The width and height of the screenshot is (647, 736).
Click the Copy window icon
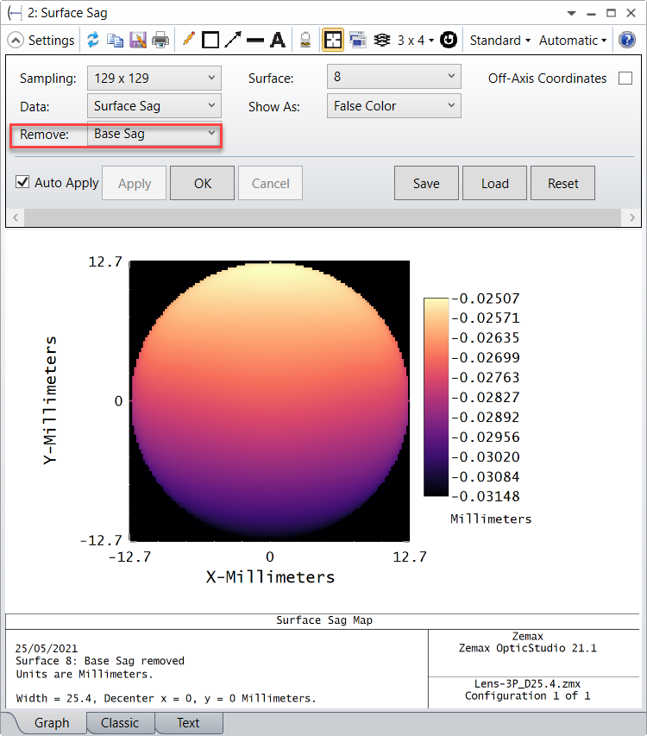[x=115, y=41]
